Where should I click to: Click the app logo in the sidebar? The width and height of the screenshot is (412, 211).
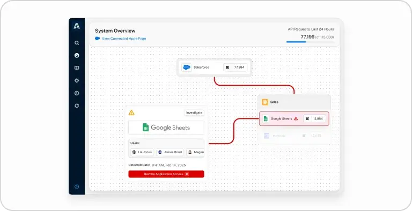pos(77,26)
